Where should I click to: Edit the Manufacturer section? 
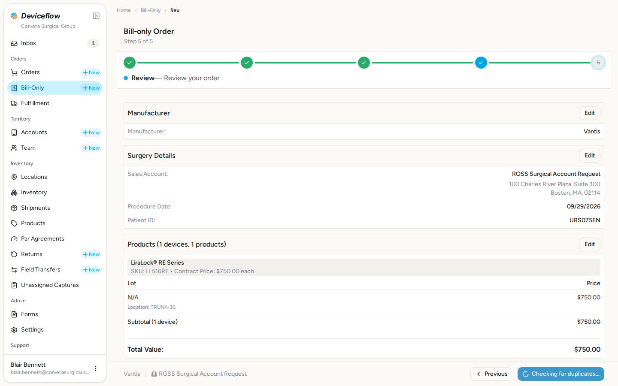[590, 113]
